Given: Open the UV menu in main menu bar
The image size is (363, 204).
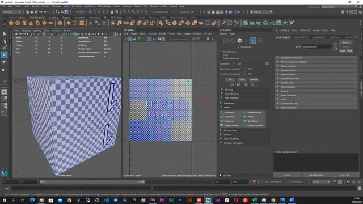Looking at the screenshot, I should click(x=145, y=6).
